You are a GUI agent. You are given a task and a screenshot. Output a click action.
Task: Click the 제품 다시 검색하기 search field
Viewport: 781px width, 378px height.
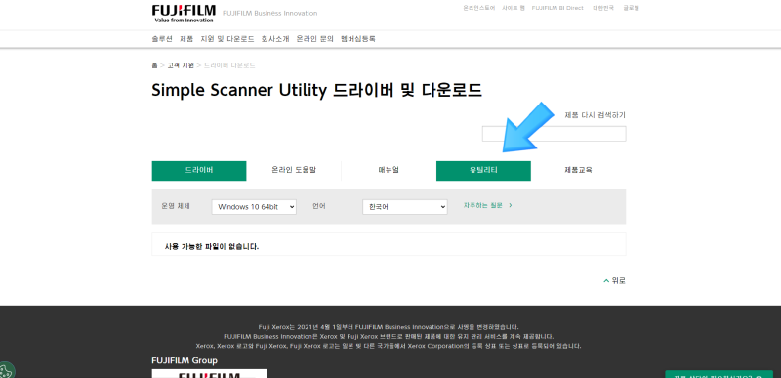554,134
